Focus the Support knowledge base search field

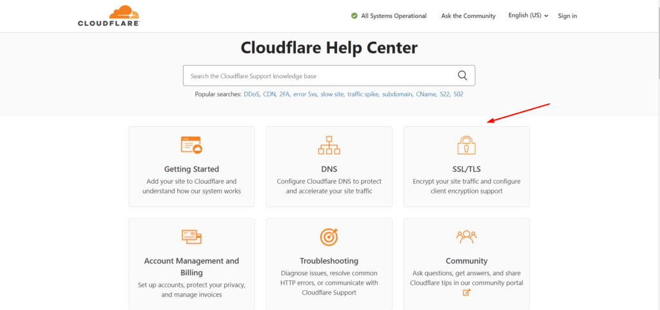click(x=329, y=75)
